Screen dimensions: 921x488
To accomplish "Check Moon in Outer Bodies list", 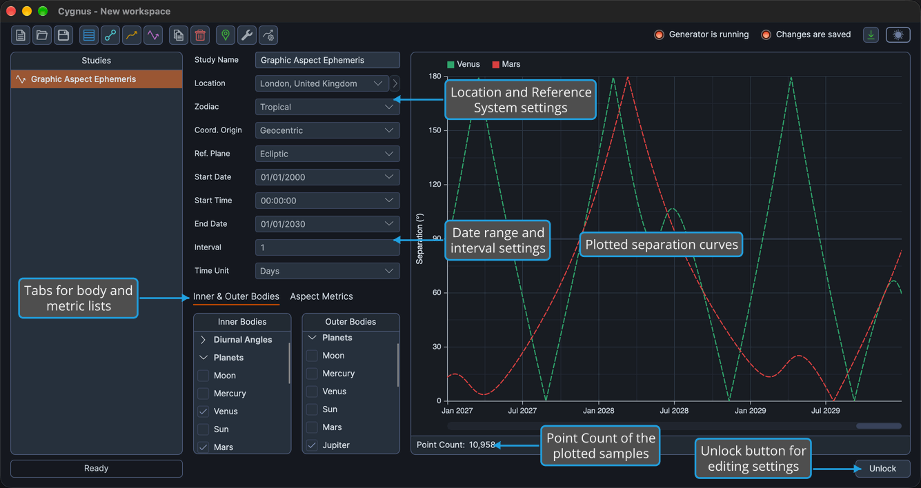I will point(312,356).
